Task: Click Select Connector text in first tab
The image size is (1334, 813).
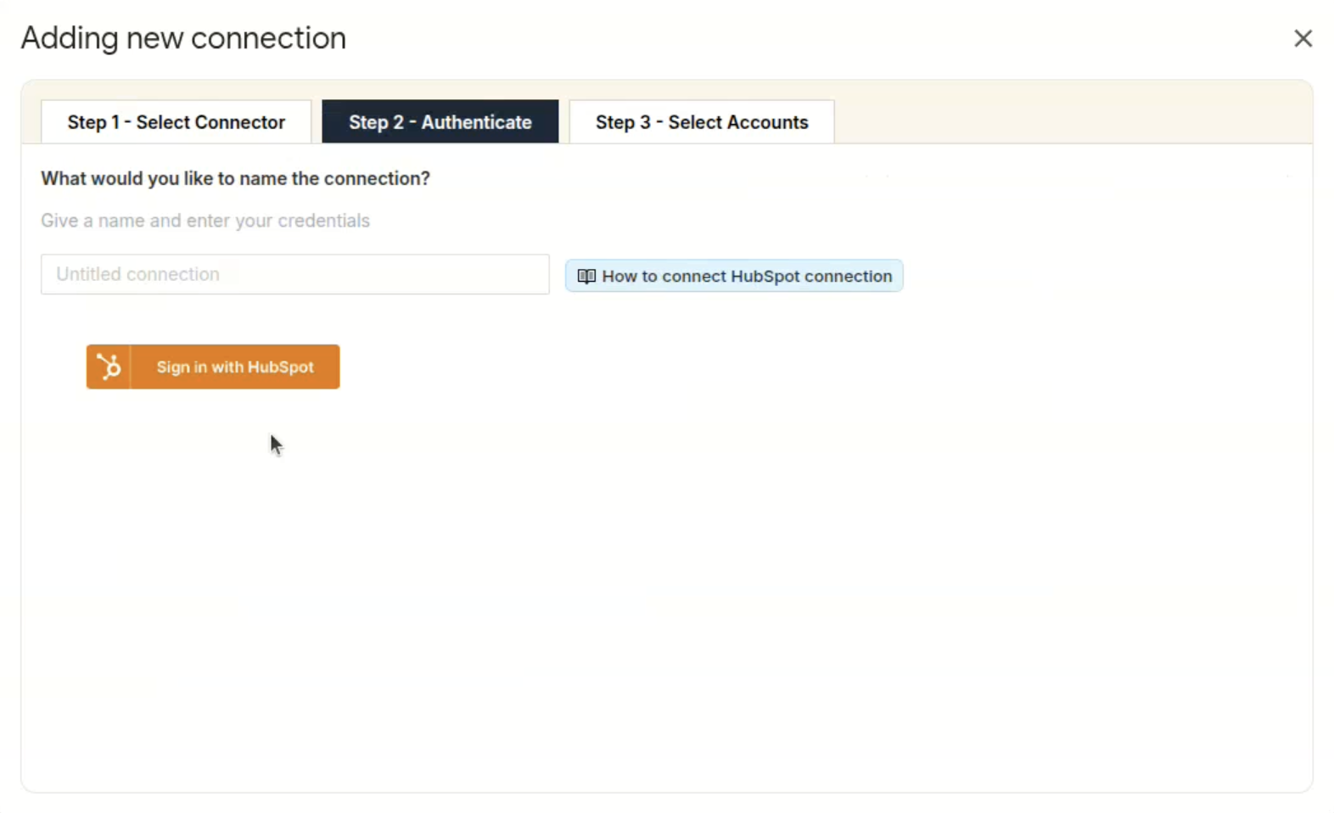Action: coord(210,122)
